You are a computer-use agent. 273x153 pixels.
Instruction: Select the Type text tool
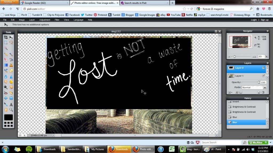pyautogui.click(x=11, y=104)
